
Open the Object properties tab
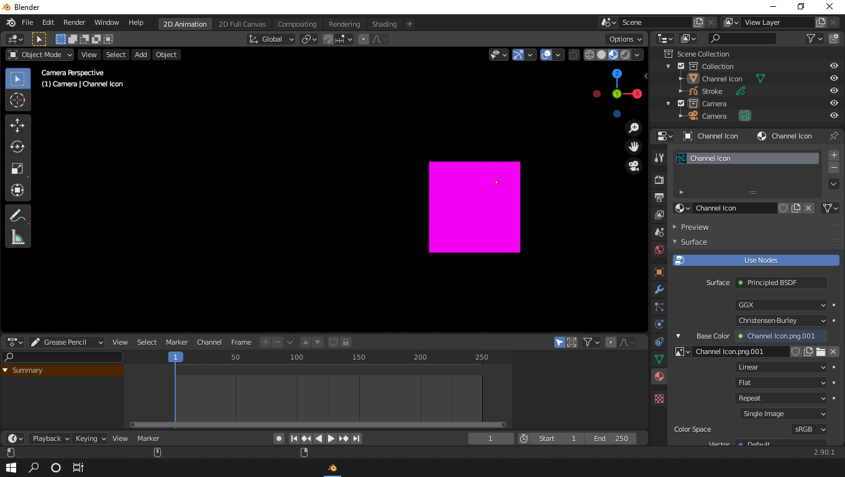click(x=659, y=272)
